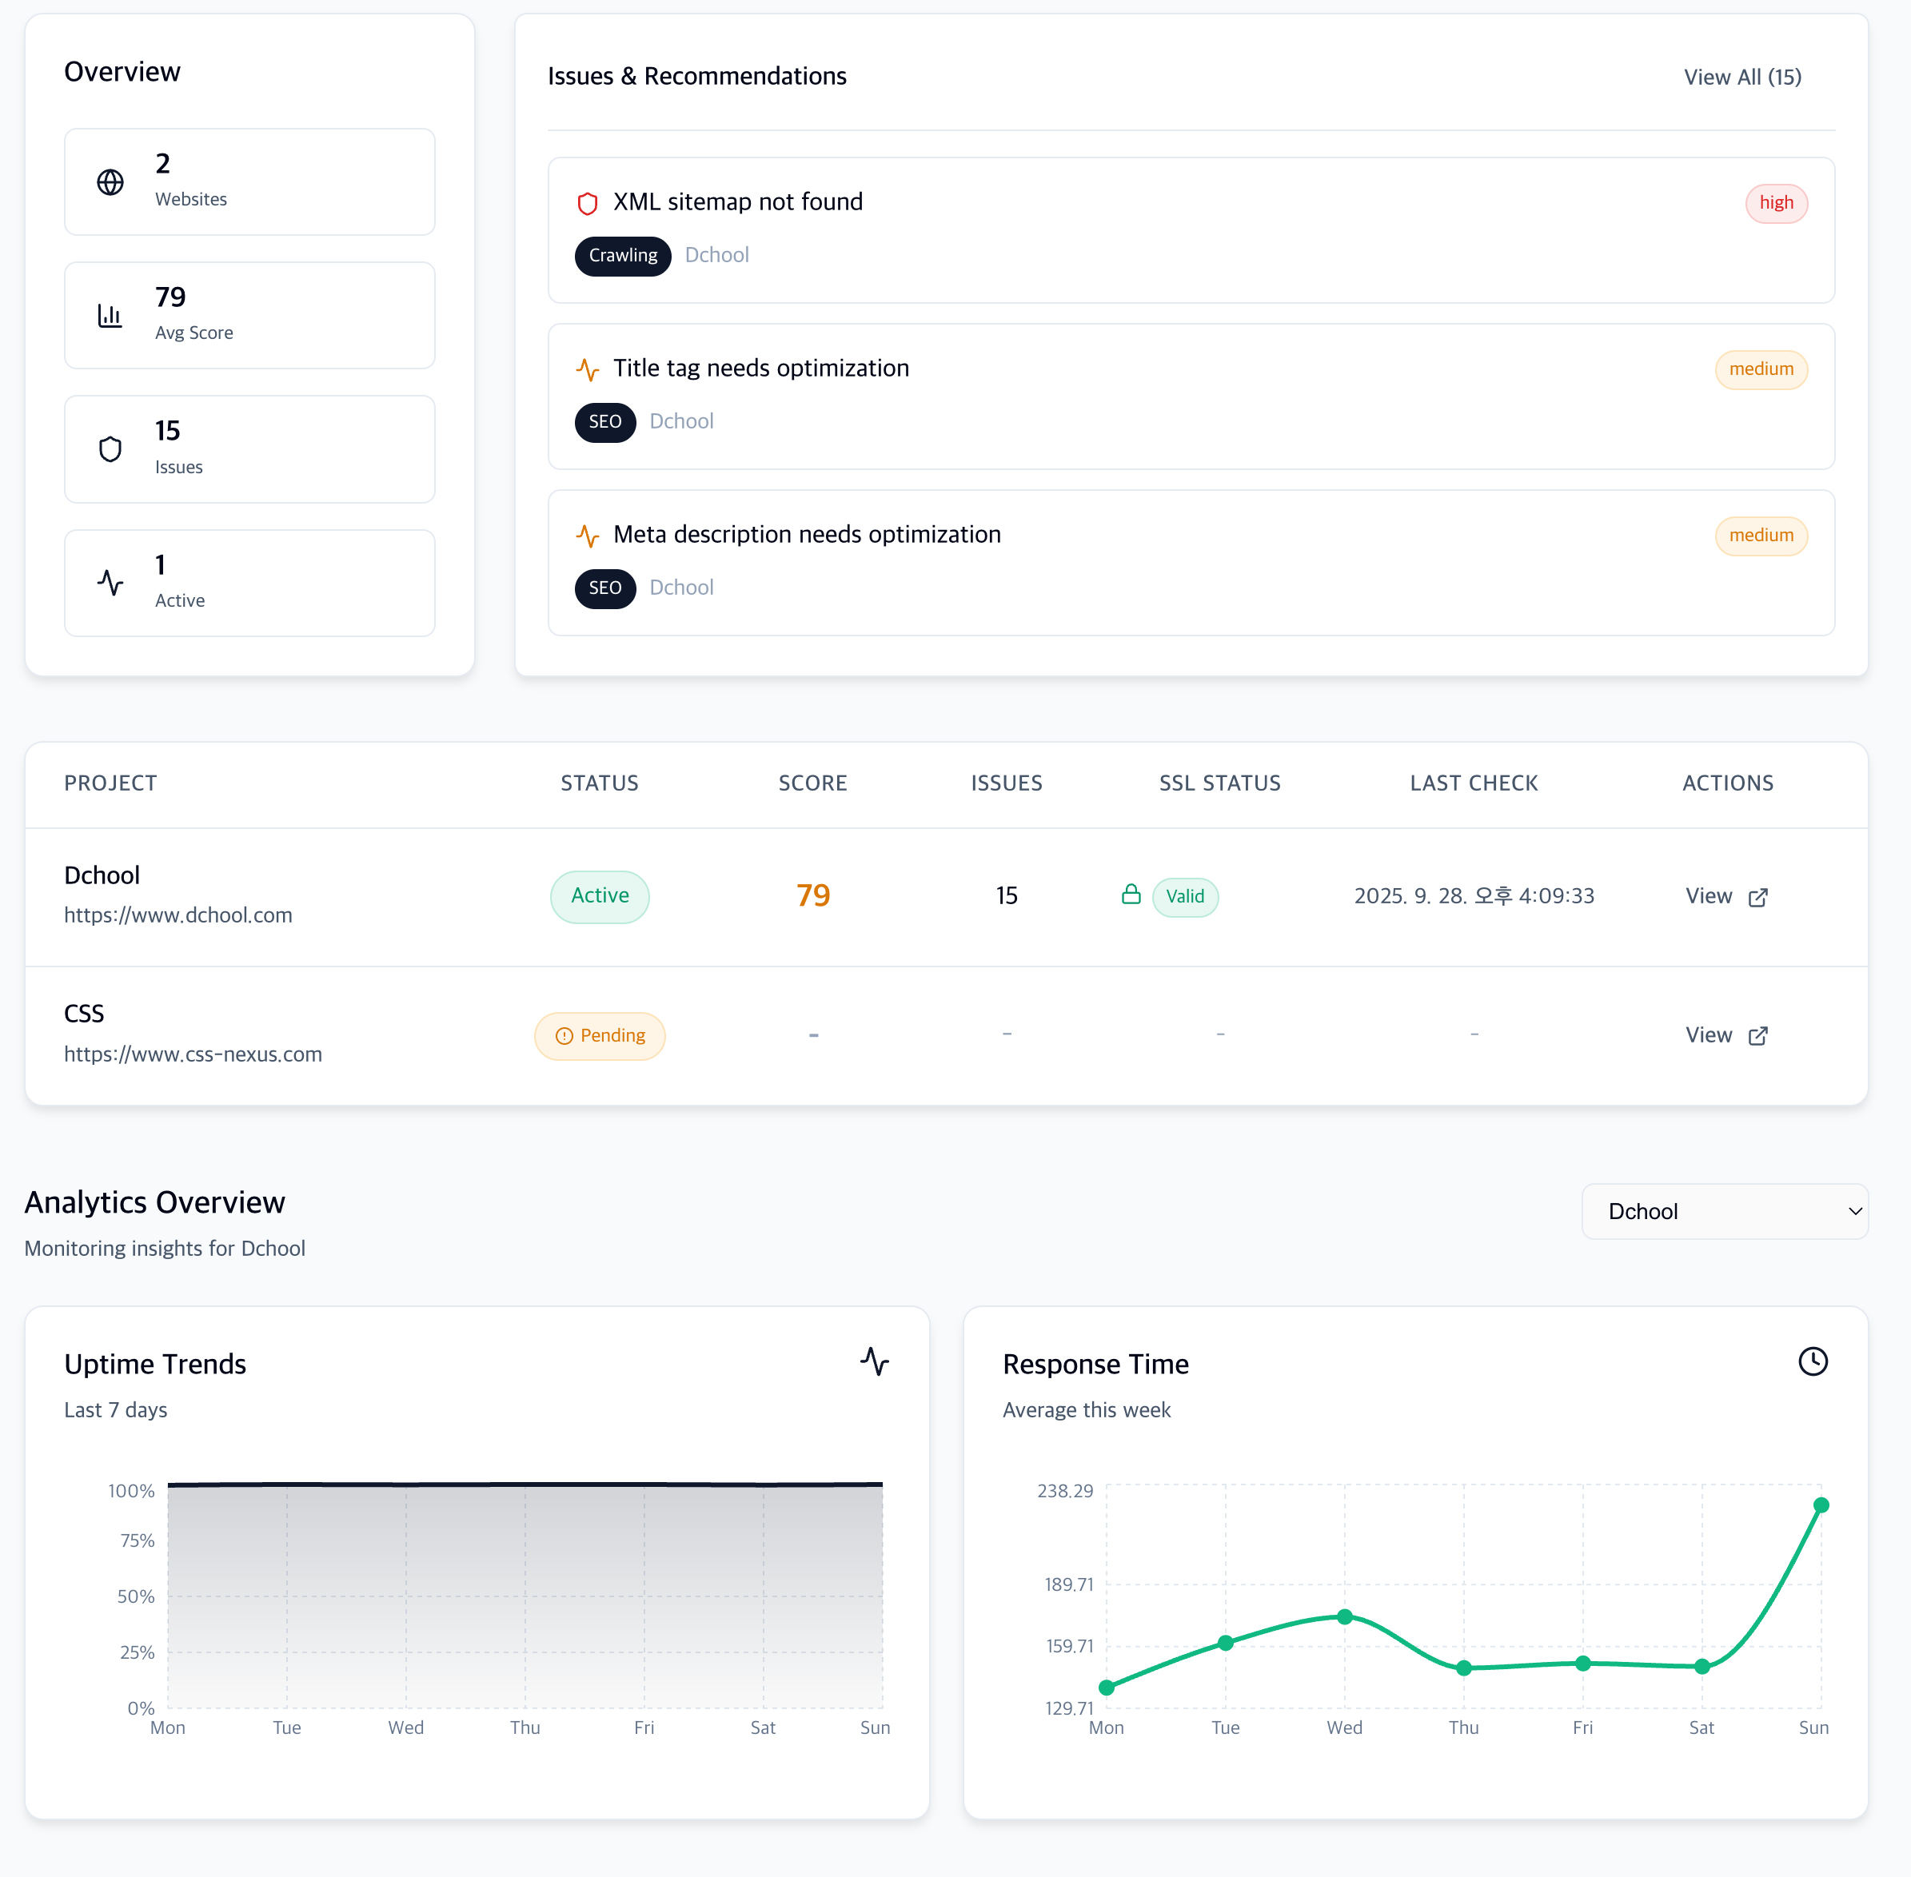Screen dimensions: 1911x1877
Task: Click the waveform icon beside Title tag issue
Action: tap(588, 369)
